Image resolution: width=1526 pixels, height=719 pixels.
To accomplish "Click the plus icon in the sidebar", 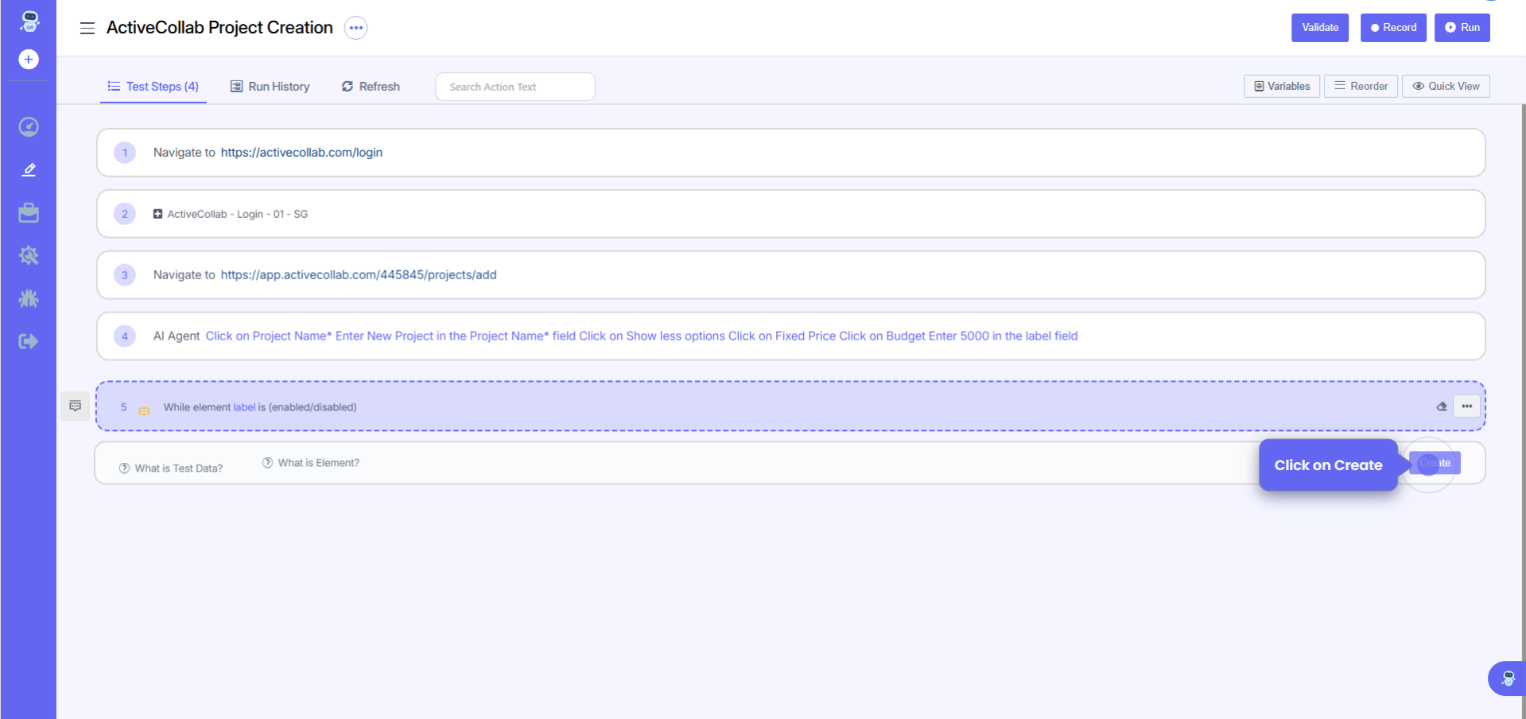I will [29, 60].
